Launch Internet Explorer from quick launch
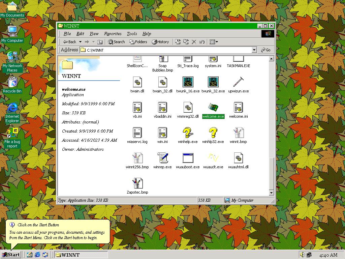The image size is (345, 259). click(37, 255)
